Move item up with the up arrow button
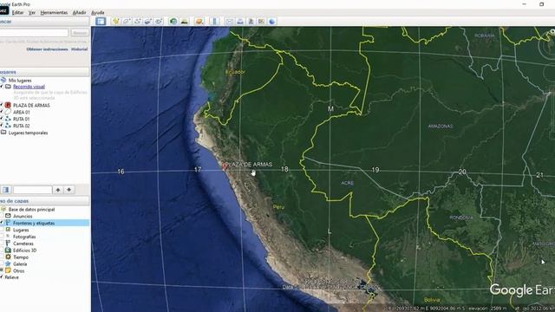555x312 pixels. (58, 190)
